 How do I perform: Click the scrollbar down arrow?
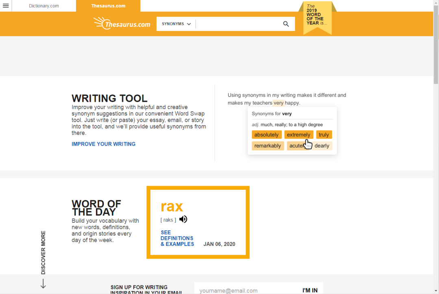(x=436, y=291)
